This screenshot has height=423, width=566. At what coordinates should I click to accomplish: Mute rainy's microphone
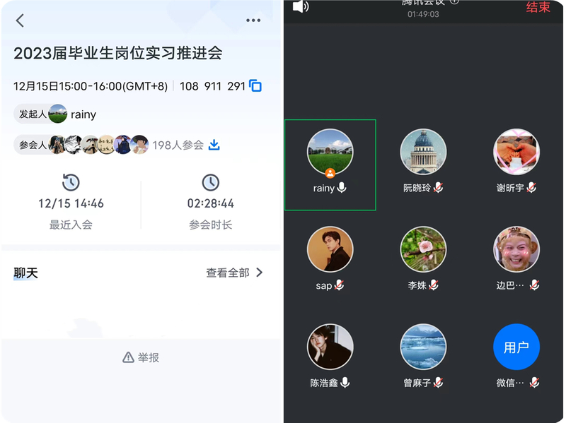point(343,189)
